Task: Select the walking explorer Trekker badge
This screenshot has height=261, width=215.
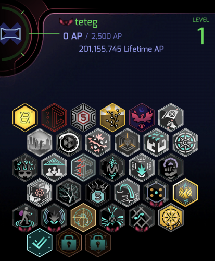Action: tap(25, 218)
